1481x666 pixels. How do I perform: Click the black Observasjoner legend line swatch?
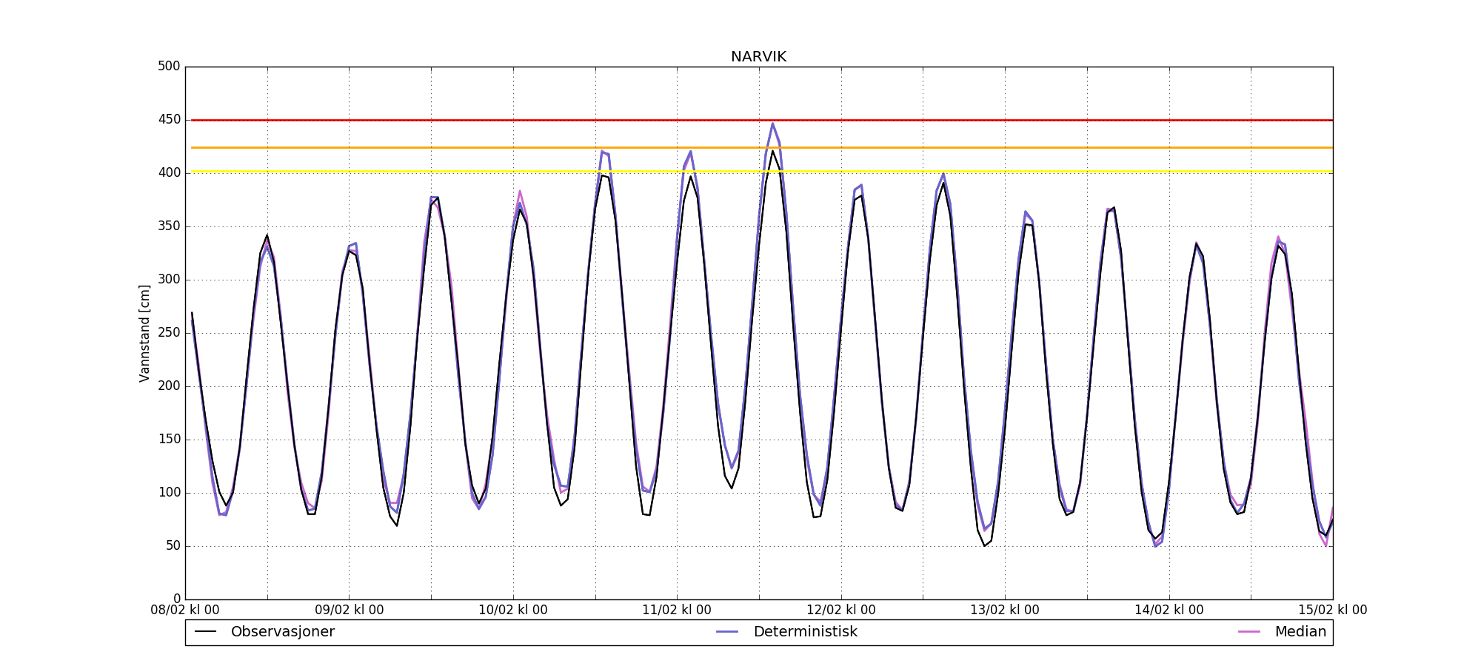click(205, 632)
